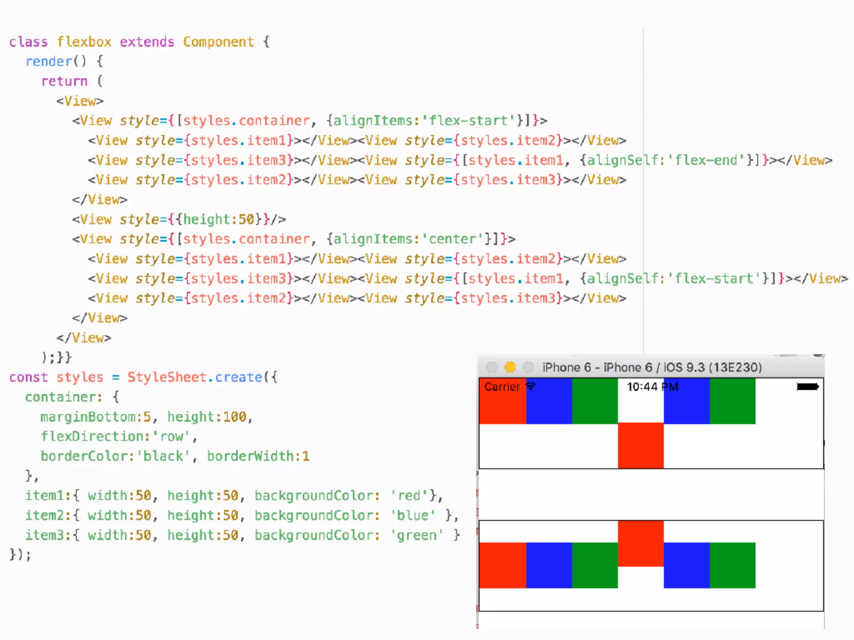Click the lowered red square in top container
This screenshot has width=854, height=640.
(640, 445)
